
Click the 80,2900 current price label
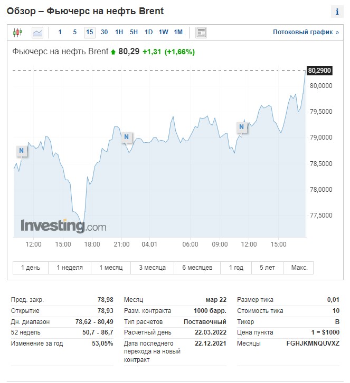[319, 71]
